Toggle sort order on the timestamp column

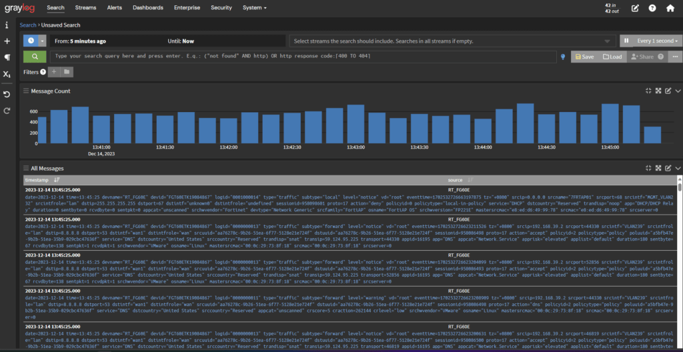click(x=57, y=180)
